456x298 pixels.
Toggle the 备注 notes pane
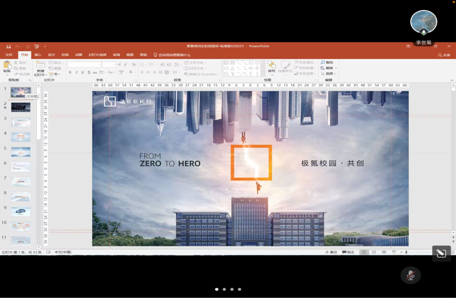pos(331,252)
